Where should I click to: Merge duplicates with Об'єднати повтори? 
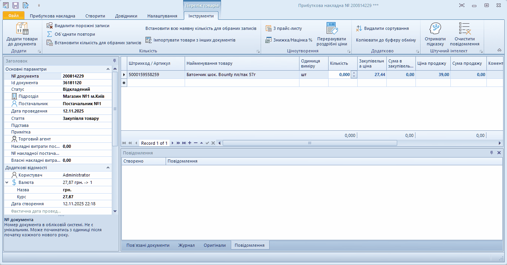click(x=50, y=34)
